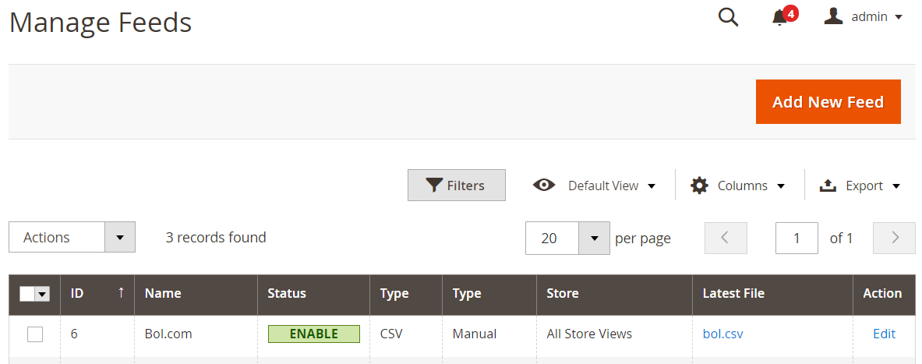Open the Actions dropdown
The image size is (922, 364).
[x=72, y=237]
